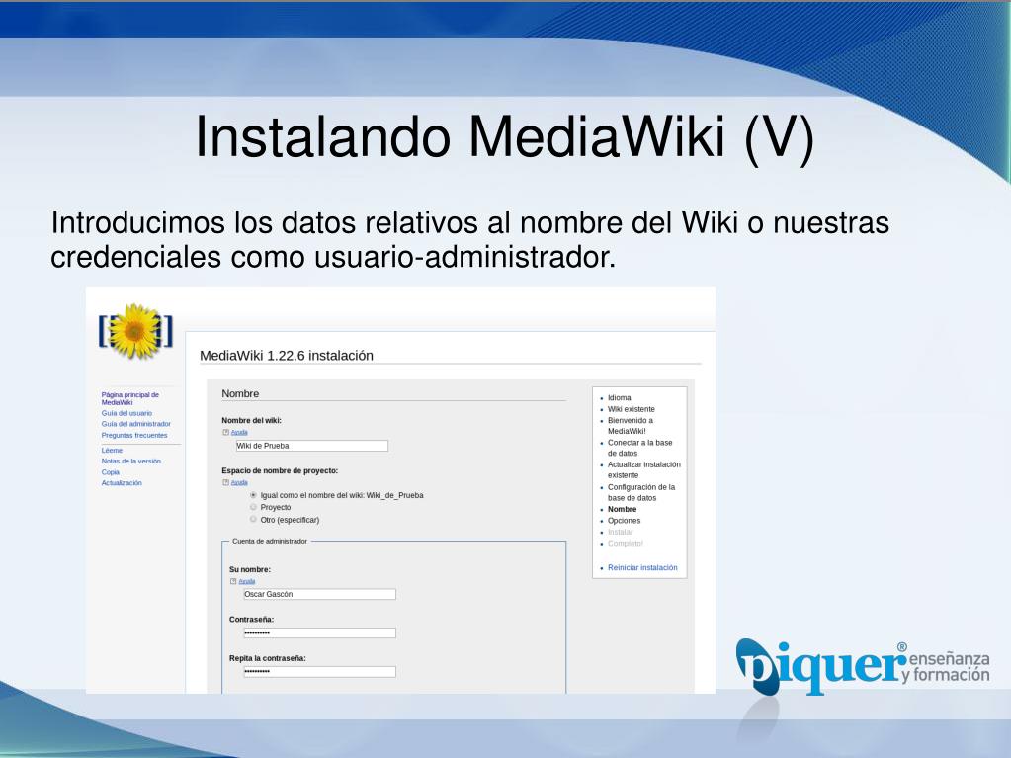Select 'Igual como el nombre del wiki' radio
The height and width of the screenshot is (758, 1011).
253,495
